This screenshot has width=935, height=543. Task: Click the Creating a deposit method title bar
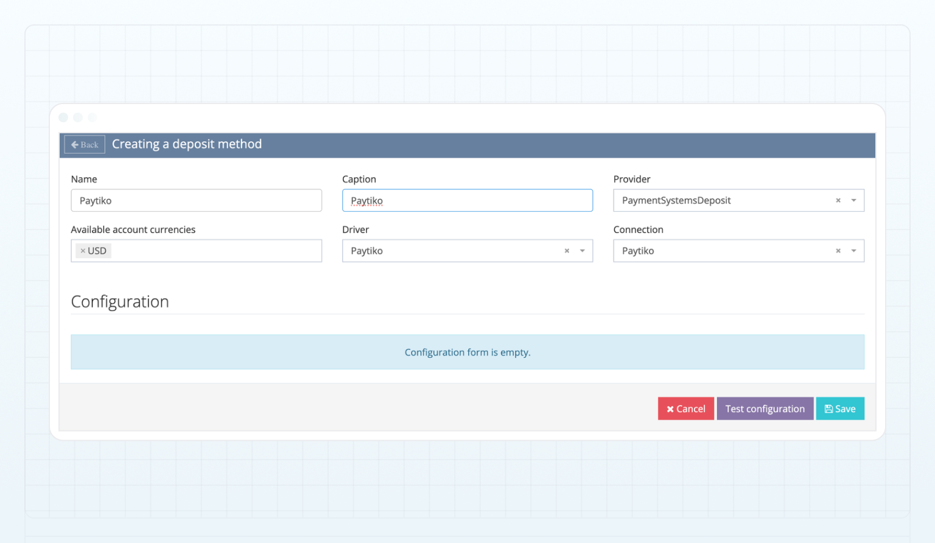pyautogui.click(x=187, y=144)
